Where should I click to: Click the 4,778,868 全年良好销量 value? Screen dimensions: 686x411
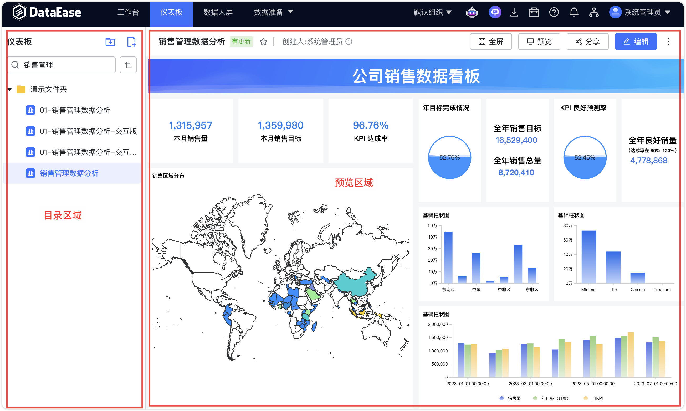coord(649,160)
